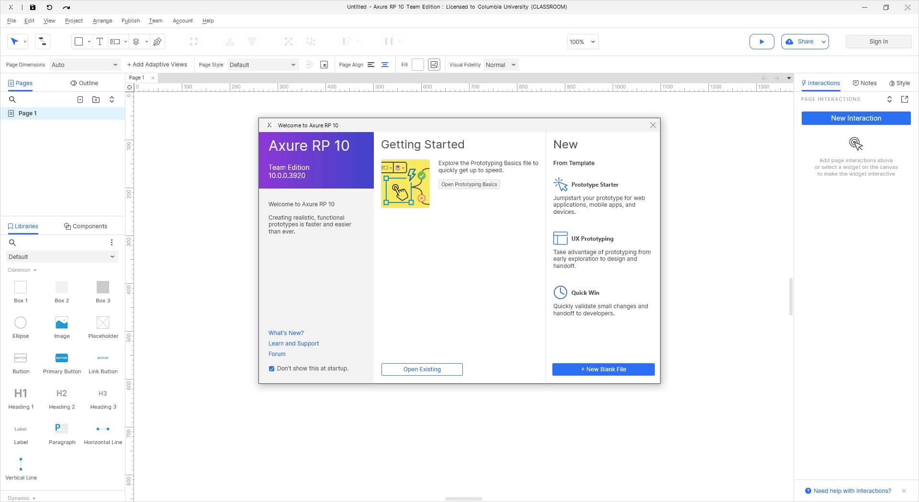Click the Connector tool icon
The height and width of the screenshot is (502, 919).
pyautogui.click(x=43, y=42)
